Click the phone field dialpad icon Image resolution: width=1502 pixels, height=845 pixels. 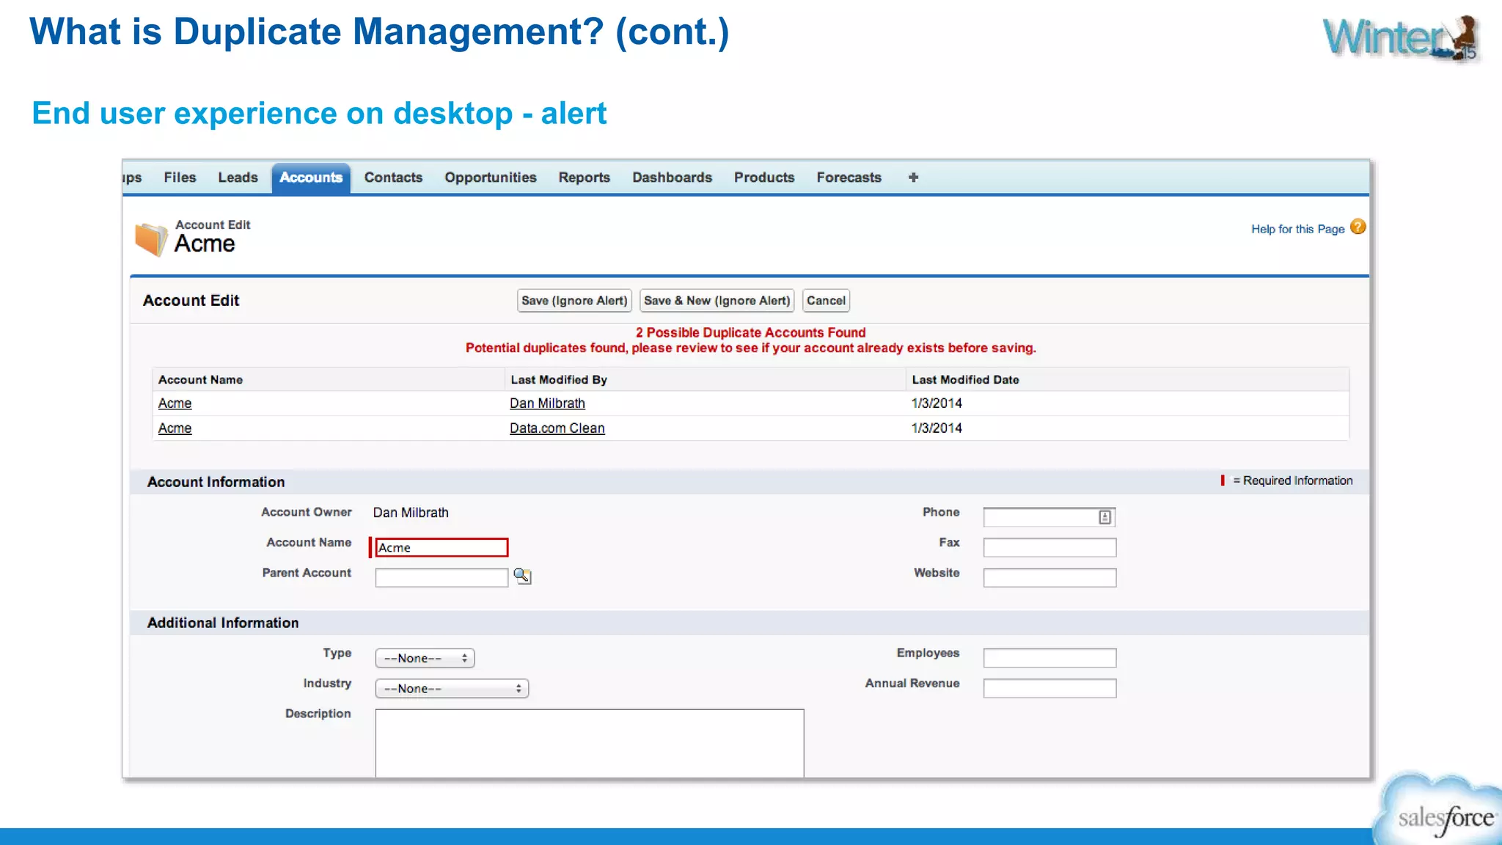tap(1104, 517)
